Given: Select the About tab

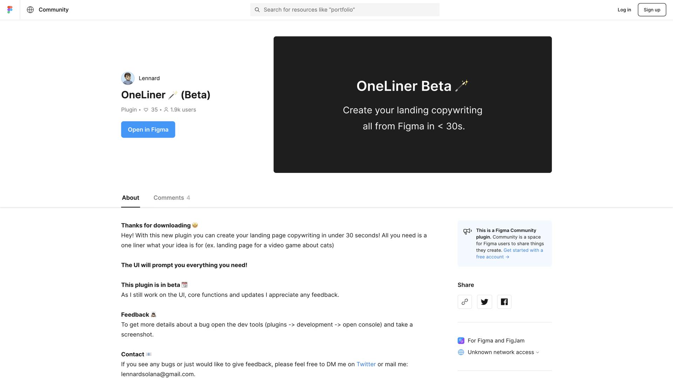Looking at the screenshot, I should tap(130, 197).
